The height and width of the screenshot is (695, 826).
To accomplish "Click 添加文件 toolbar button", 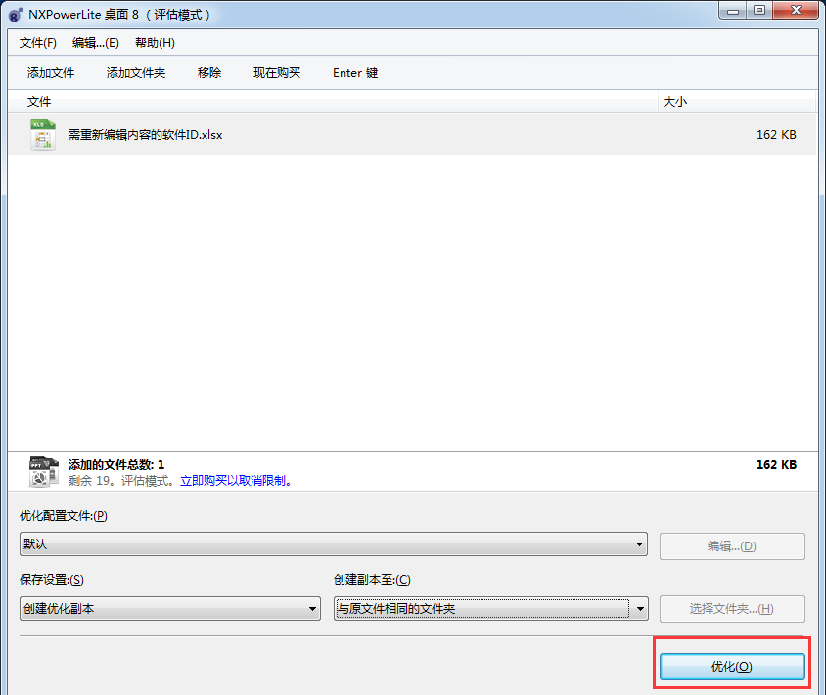I will pos(51,73).
